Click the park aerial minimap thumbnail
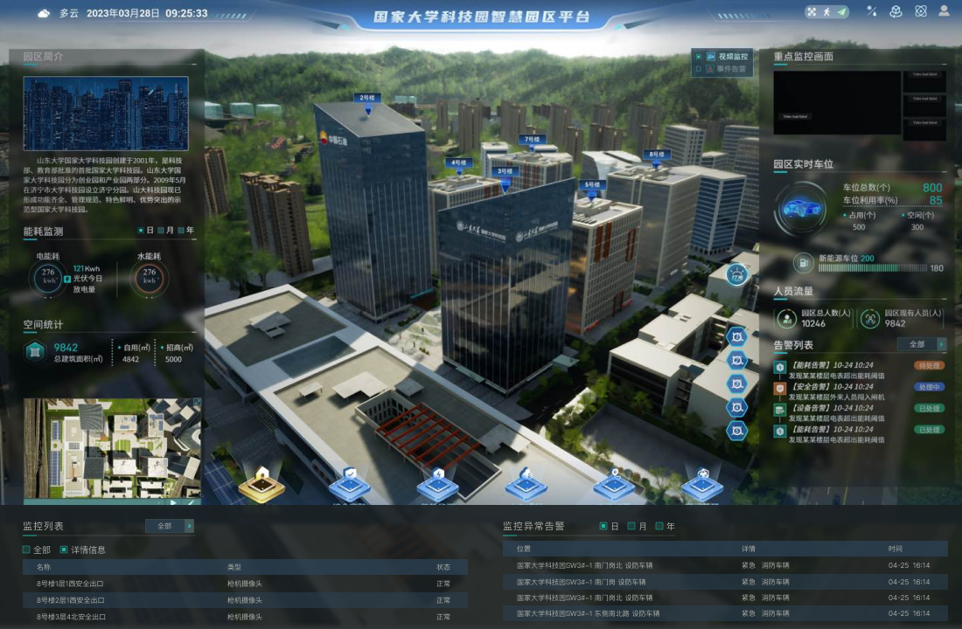Viewport: 962px width, 629px height. point(112,448)
